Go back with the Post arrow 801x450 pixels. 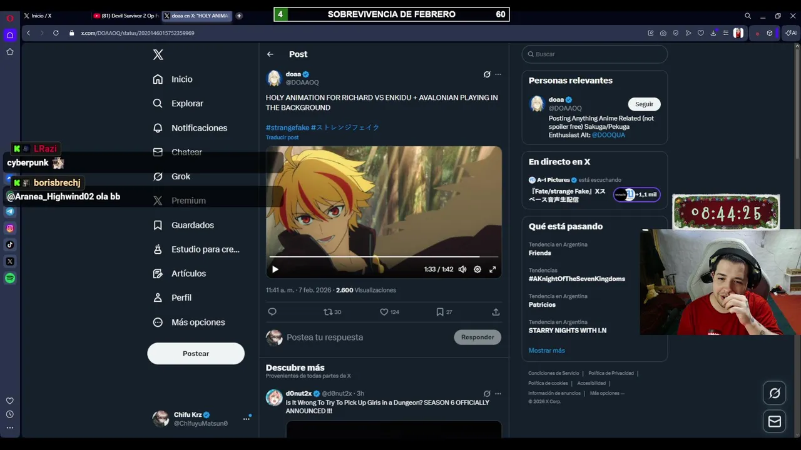click(270, 54)
